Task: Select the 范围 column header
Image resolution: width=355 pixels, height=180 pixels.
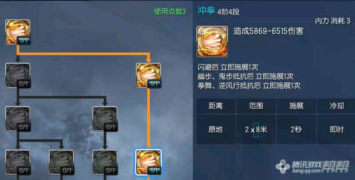Action: click(x=256, y=106)
